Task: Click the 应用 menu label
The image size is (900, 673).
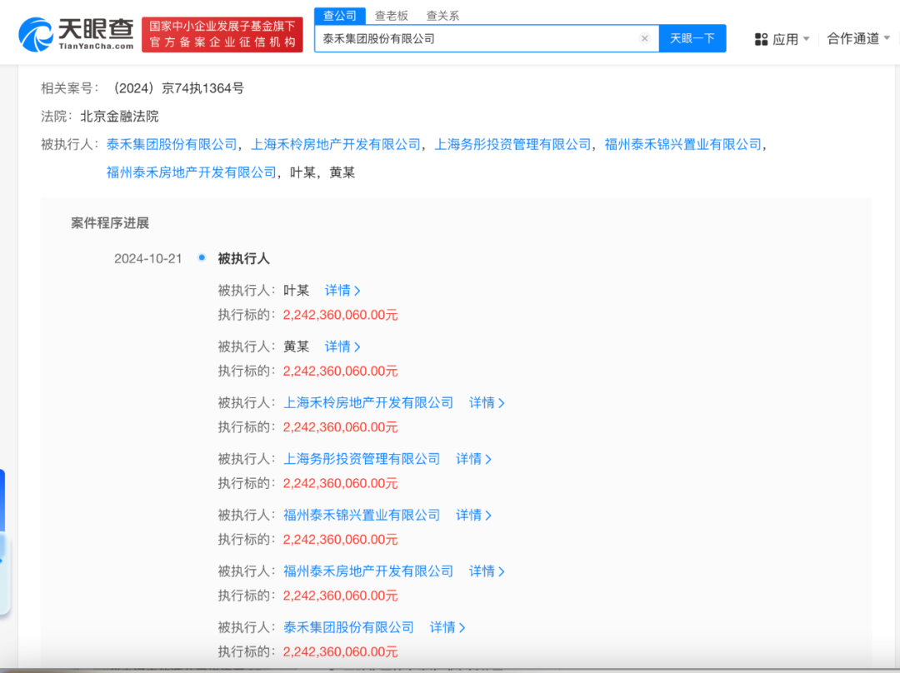Action: click(x=785, y=39)
